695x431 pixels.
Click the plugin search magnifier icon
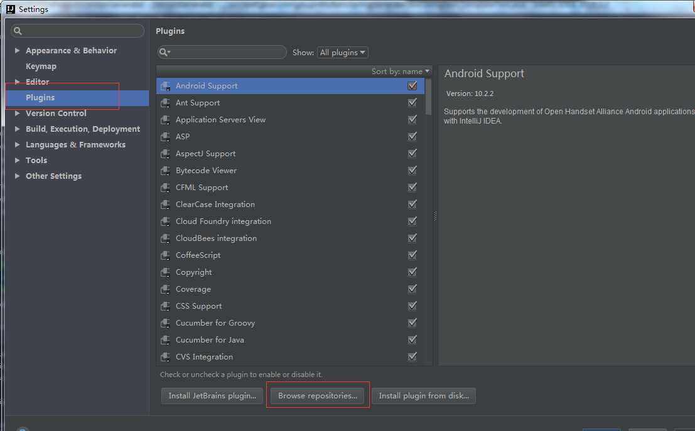tap(164, 52)
